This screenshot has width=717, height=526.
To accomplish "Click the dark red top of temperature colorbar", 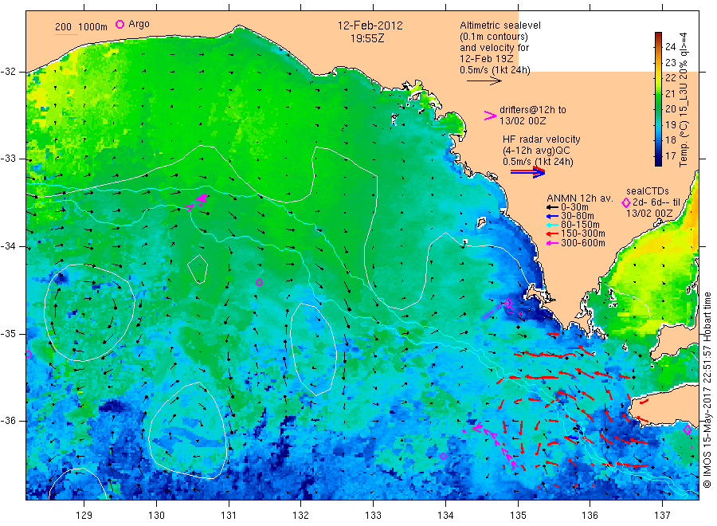I will [x=658, y=36].
